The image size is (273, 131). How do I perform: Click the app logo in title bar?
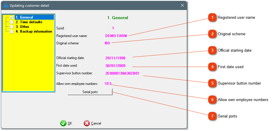pos(6,6)
